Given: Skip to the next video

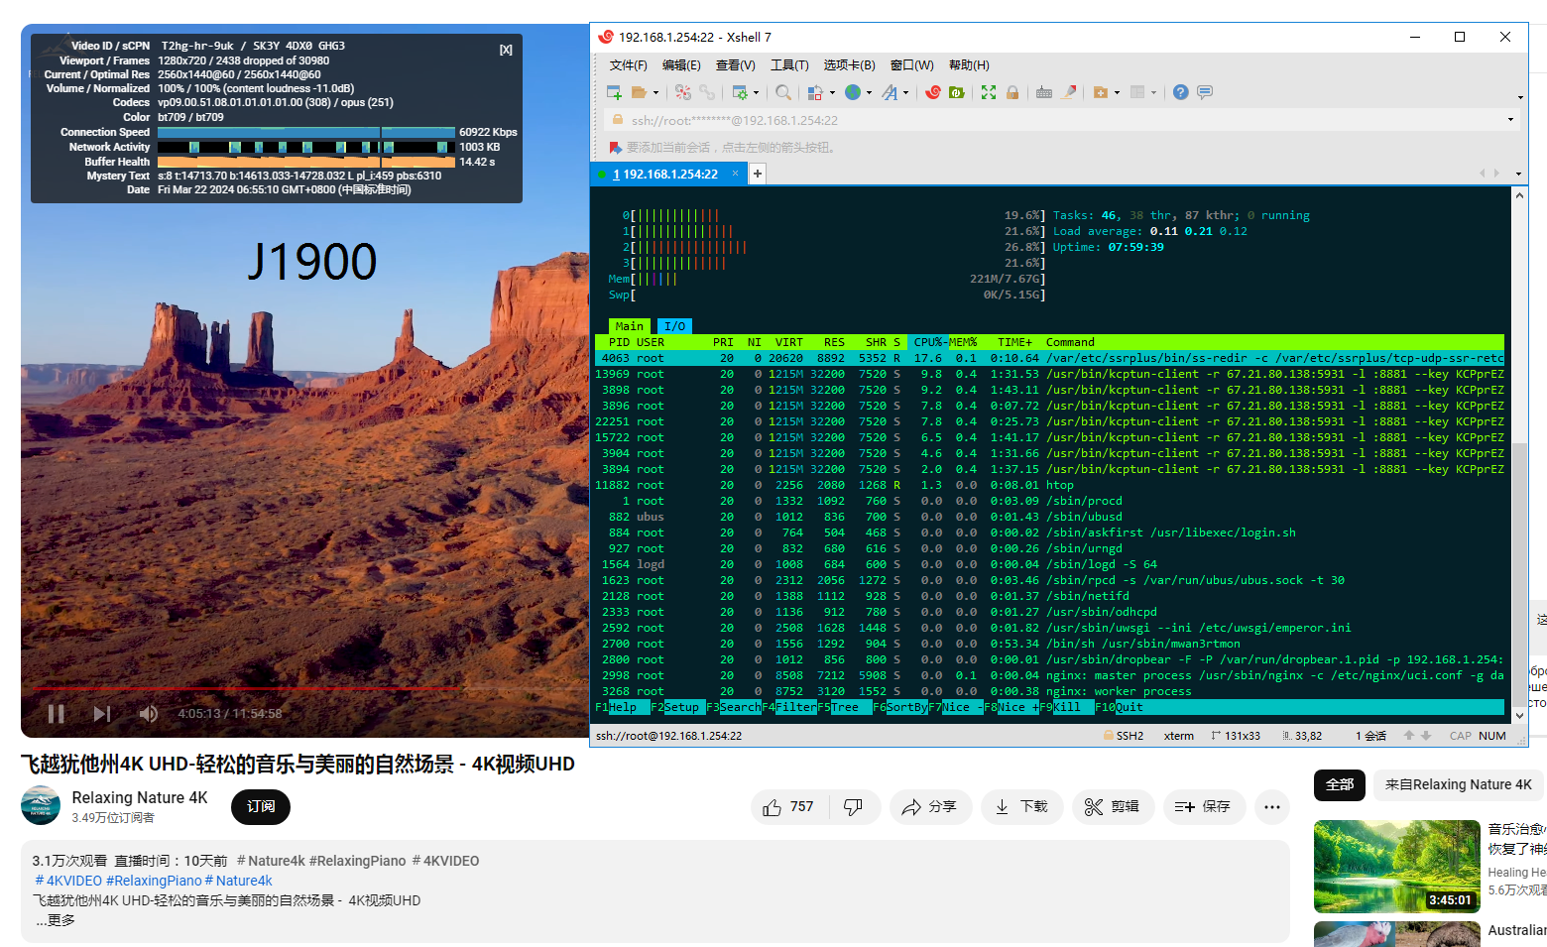Looking at the screenshot, I should (x=102, y=714).
